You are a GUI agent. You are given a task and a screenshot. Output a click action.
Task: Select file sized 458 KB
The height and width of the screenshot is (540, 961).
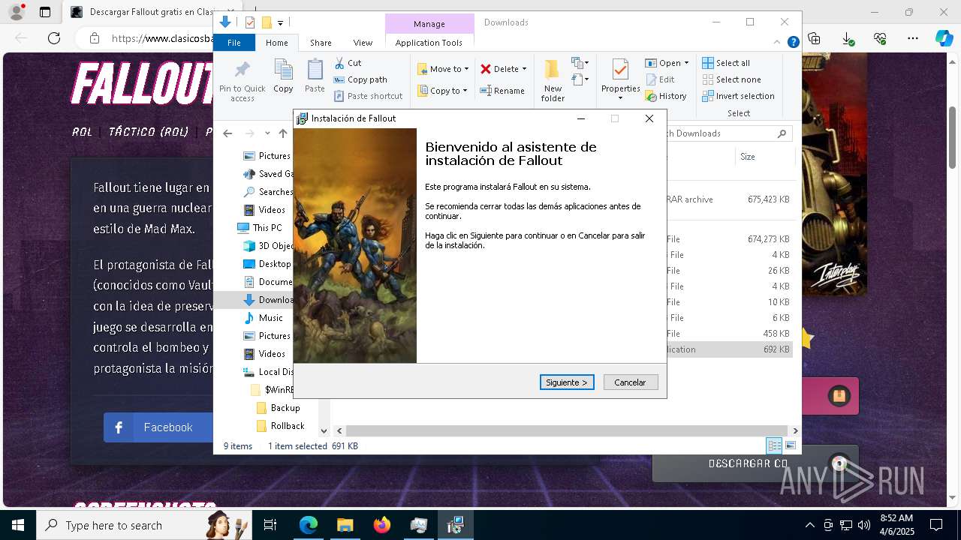pyautogui.click(x=728, y=334)
